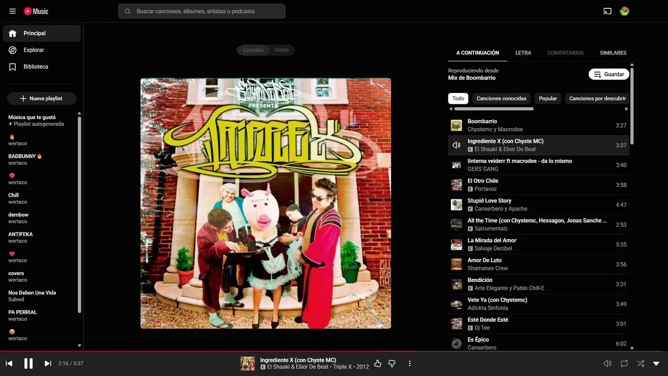668x376 pixels.
Task: Click the song progress bar
Action: coord(334,351)
